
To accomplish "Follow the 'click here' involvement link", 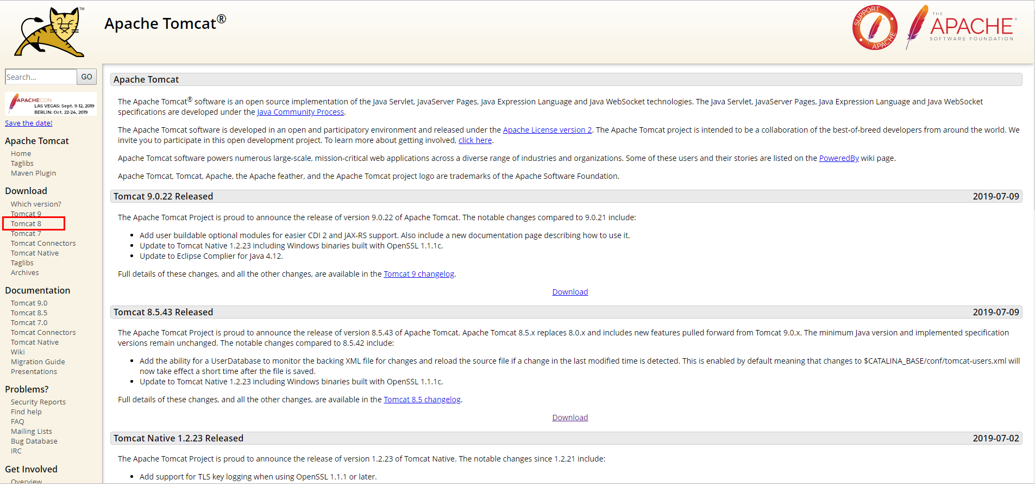I will [x=475, y=140].
